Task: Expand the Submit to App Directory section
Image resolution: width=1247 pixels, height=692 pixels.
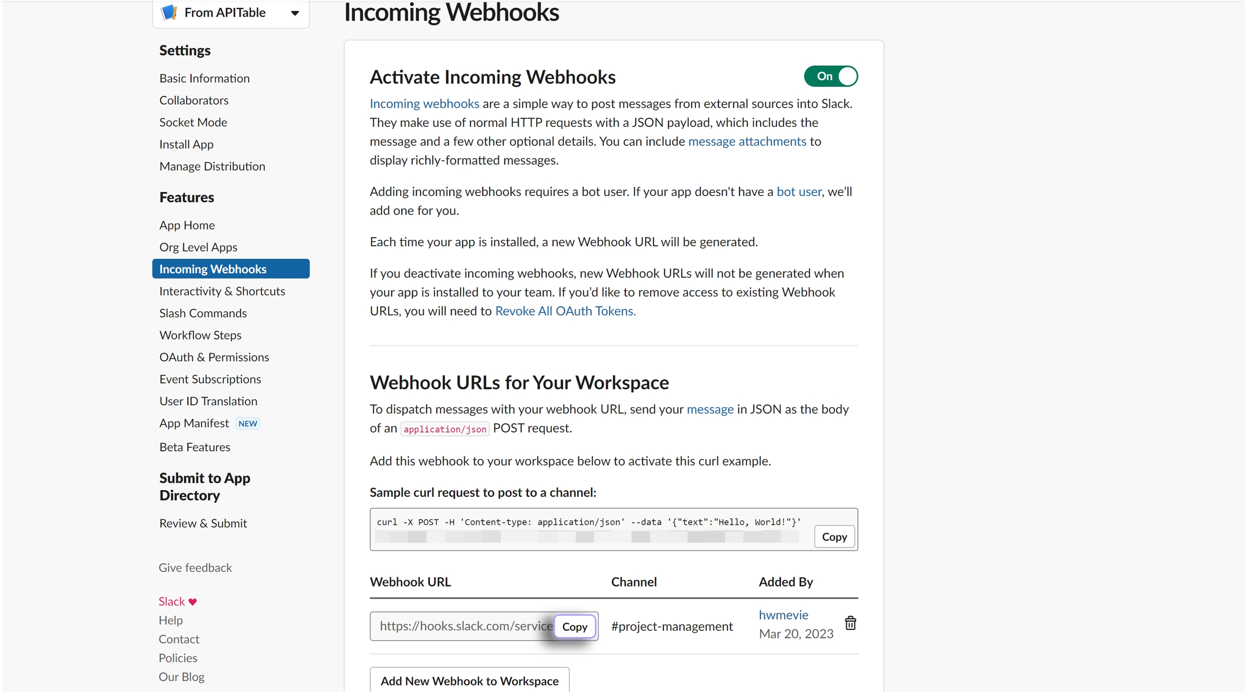Action: coord(205,486)
